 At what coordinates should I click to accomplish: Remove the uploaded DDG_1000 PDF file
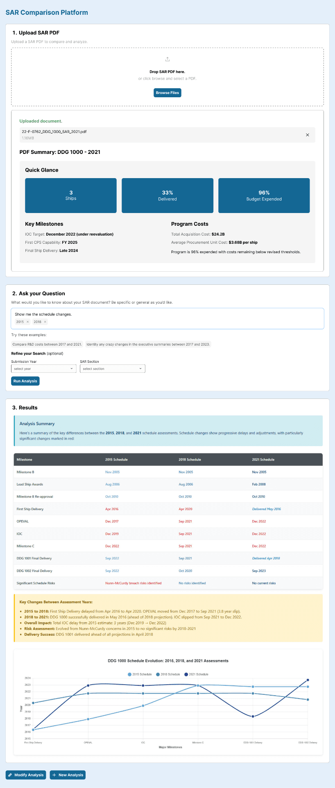click(308, 135)
